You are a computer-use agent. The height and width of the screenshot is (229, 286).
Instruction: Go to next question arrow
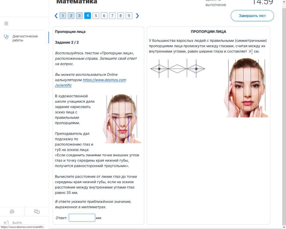pyautogui.click(x=137, y=16)
